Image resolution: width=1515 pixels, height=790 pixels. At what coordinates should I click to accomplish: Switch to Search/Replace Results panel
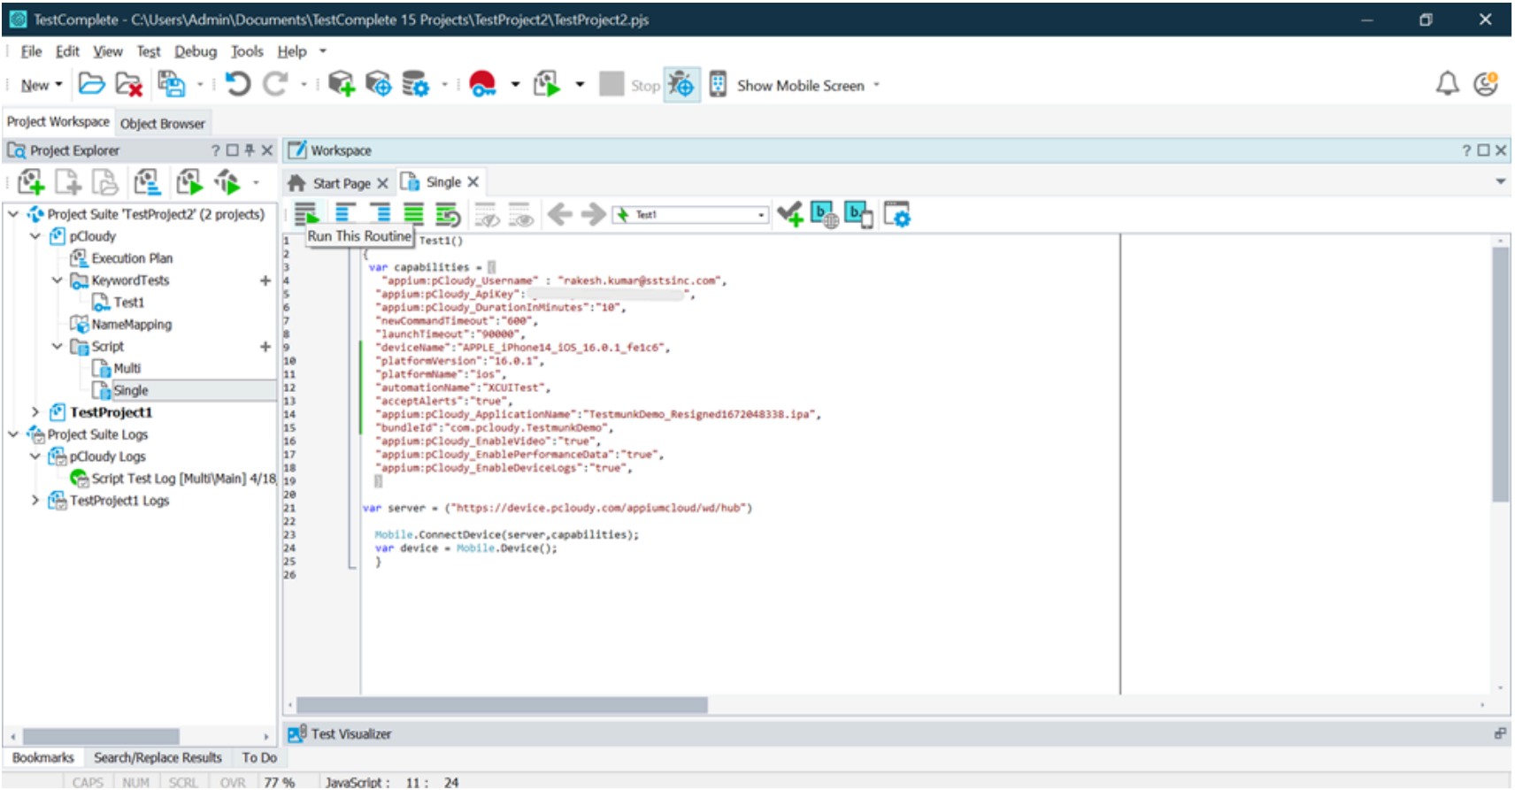158,758
